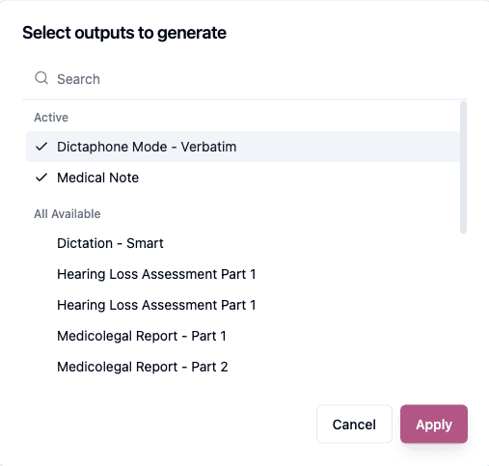Enable the Dictation - Smart output
Image resolution: width=489 pixels, height=466 pixels.
[x=243, y=243]
